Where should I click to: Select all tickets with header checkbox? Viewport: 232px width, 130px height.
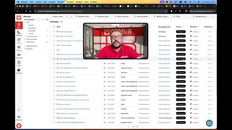[x=51, y=27]
